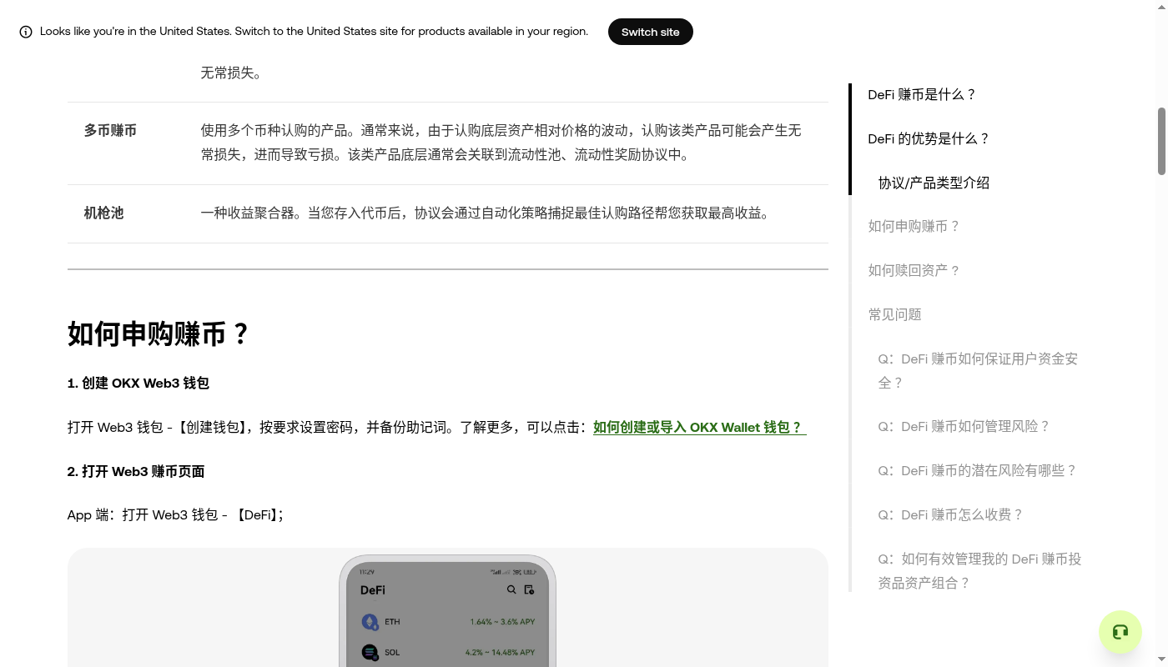Screen dimensions: 1168x667
Task: Jump to DeFi 的优势是什么 section
Action: tap(929, 139)
